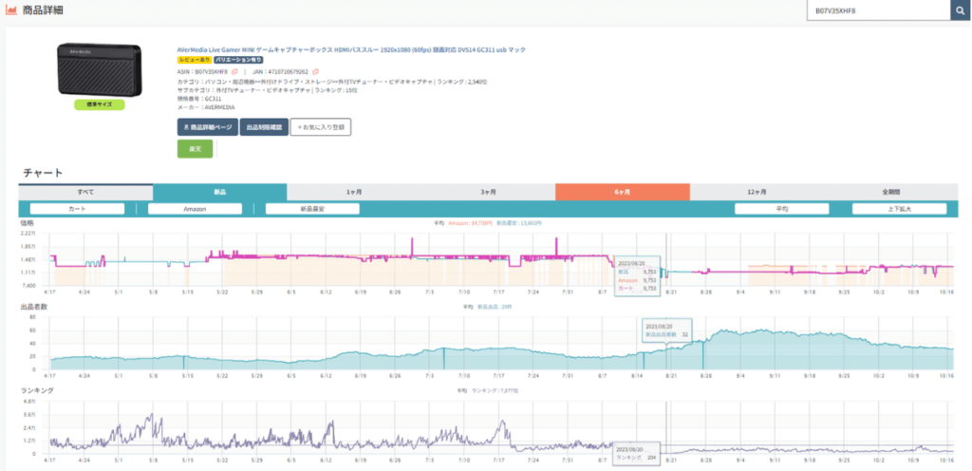
Task: Click the 平均 ランキング：7,877位 label
Action: (487, 391)
